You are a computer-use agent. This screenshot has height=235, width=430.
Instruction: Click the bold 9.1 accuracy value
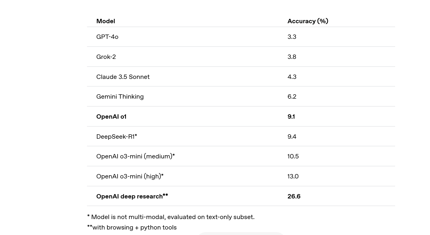click(x=291, y=117)
